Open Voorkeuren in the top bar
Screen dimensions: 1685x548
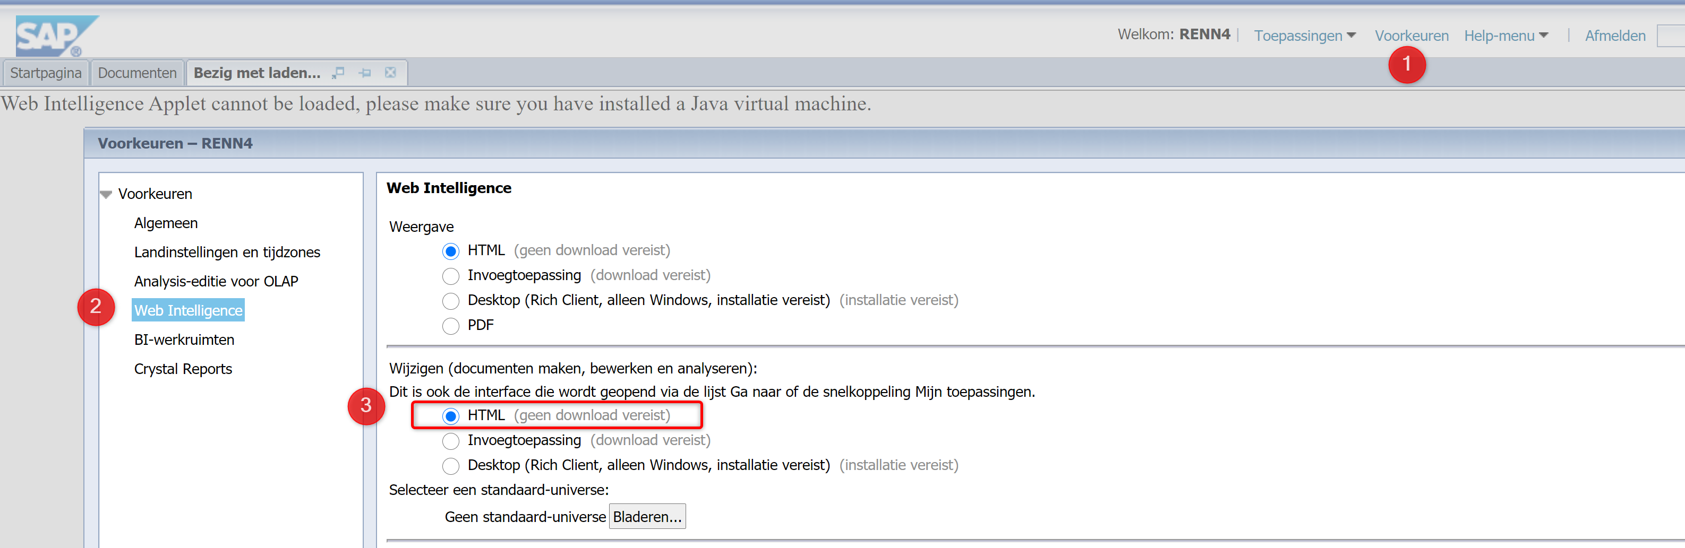click(x=1412, y=36)
